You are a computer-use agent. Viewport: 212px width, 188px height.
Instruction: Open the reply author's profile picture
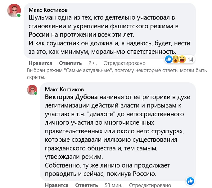click(x=32, y=89)
